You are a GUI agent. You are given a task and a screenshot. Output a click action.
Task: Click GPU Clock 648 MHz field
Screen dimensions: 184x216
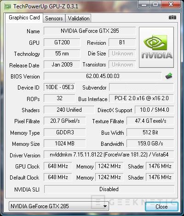pos(58,166)
